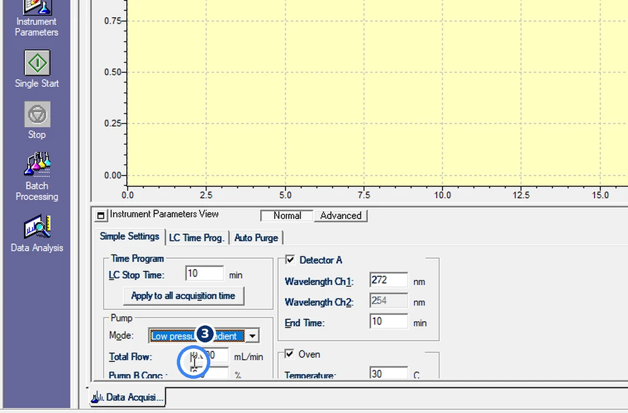Screen dimensions: 628x413
Task: Click the Pump B Conc. field
Action: coord(209,373)
